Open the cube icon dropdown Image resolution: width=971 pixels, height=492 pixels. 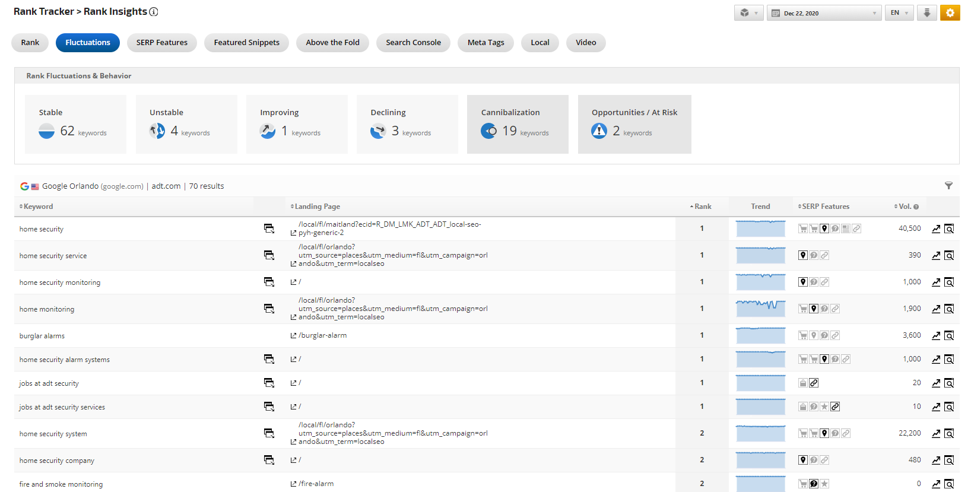[748, 13]
